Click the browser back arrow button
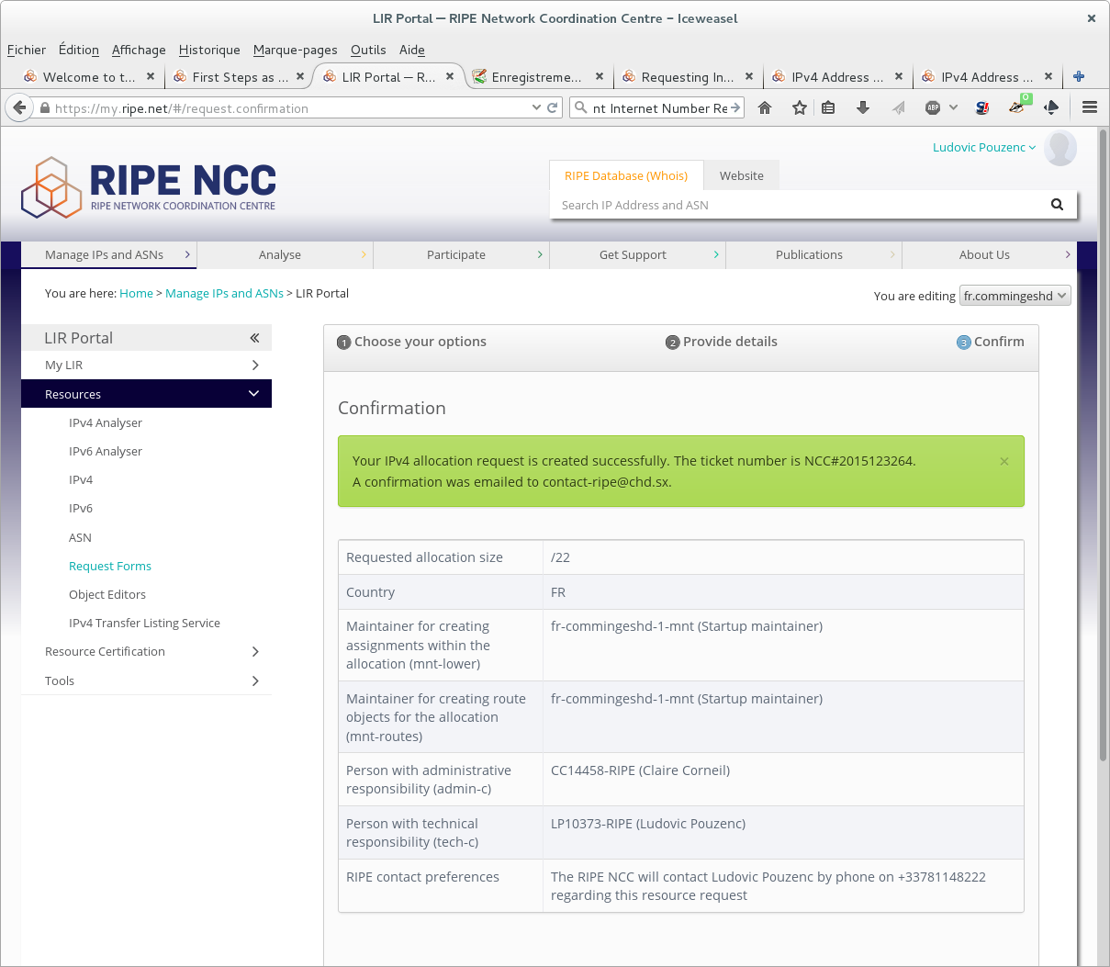1110x967 pixels. pos(19,107)
